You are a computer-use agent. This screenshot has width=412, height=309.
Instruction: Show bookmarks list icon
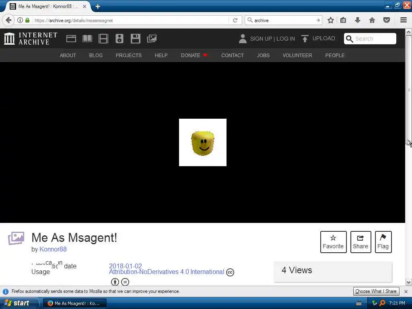coord(343,20)
